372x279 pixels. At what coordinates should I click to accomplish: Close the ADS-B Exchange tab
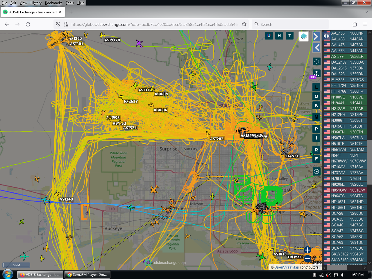point(60,12)
